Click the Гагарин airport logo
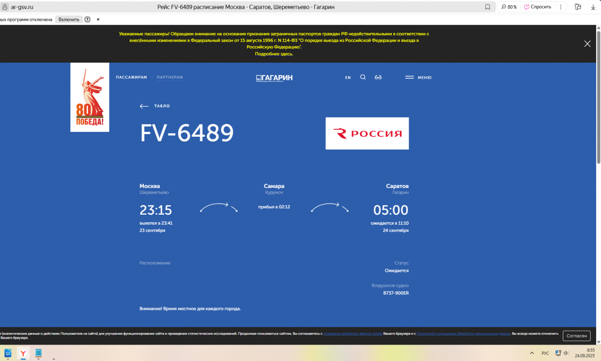The height and width of the screenshot is (361, 601). 274,78
